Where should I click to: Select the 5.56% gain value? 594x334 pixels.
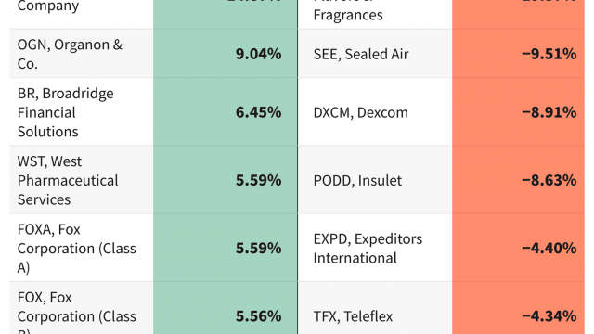tap(225, 308)
